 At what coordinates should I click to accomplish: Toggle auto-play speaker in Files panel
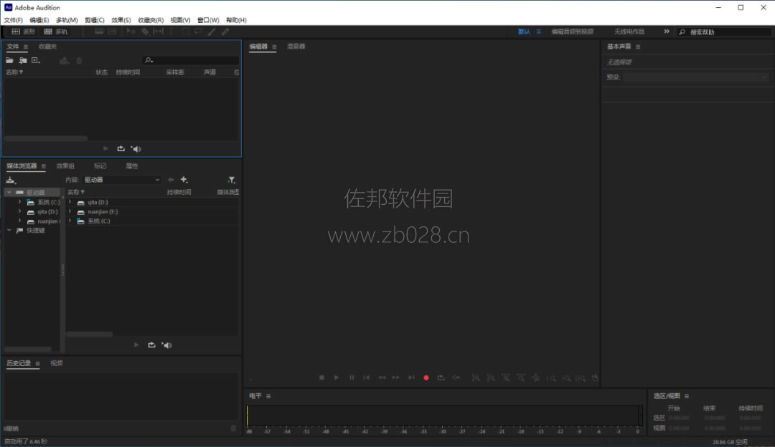(x=136, y=148)
